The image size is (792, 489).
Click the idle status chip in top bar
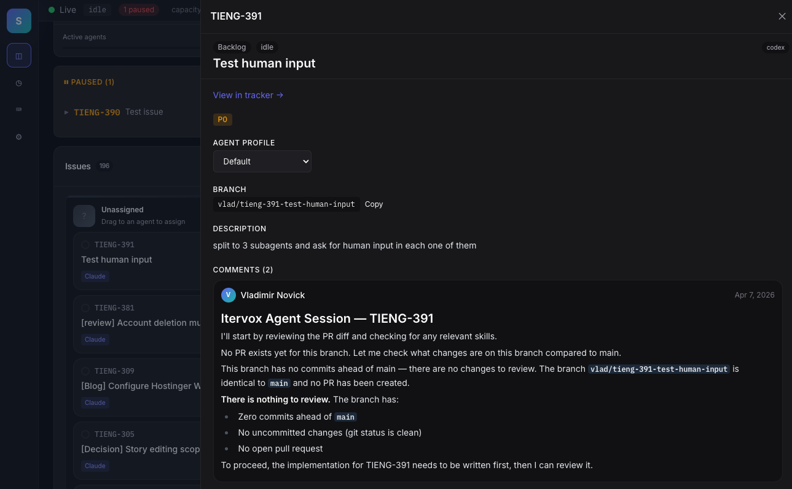pyautogui.click(x=97, y=9)
